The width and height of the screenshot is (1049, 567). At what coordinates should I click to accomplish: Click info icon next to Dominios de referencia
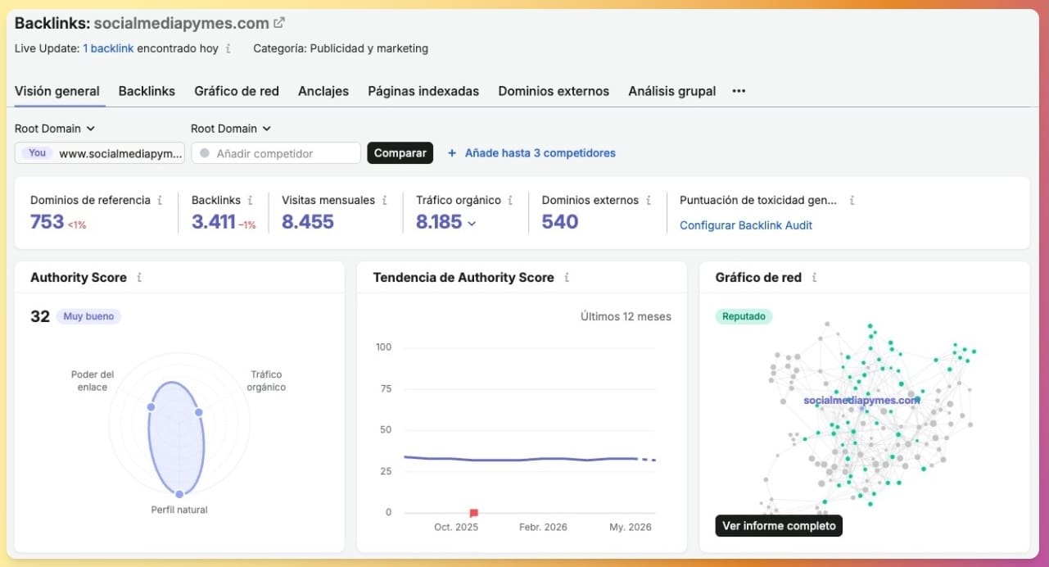click(x=160, y=200)
